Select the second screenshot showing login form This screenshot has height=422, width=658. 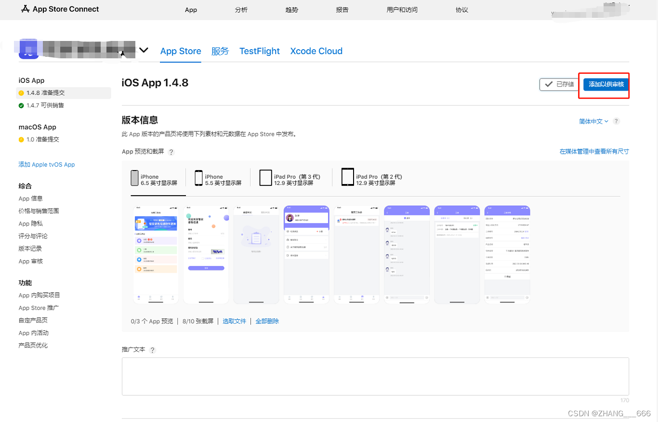tap(206, 255)
